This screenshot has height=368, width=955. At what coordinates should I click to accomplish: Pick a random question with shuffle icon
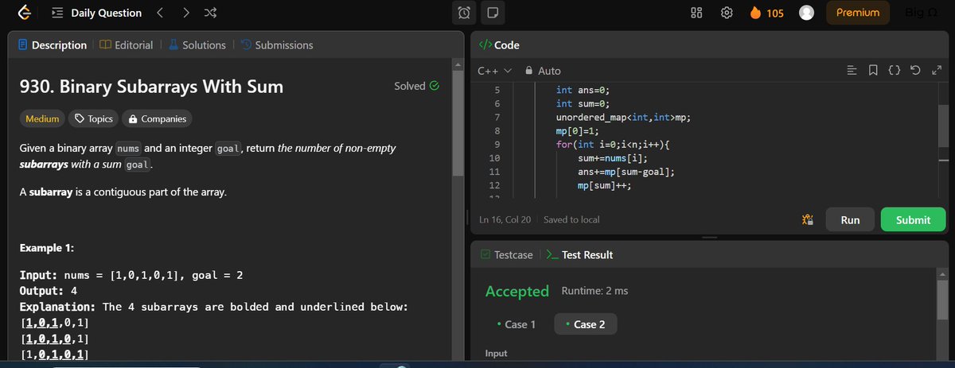click(x=210, y=13)
